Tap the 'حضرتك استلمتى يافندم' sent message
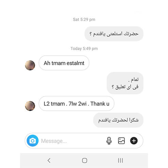The image size is (168, 168). pos(114,34)
